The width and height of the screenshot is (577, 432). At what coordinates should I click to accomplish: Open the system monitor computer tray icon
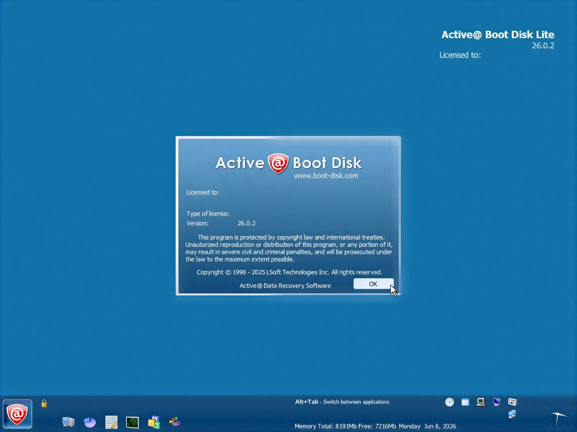click(481, 402)
